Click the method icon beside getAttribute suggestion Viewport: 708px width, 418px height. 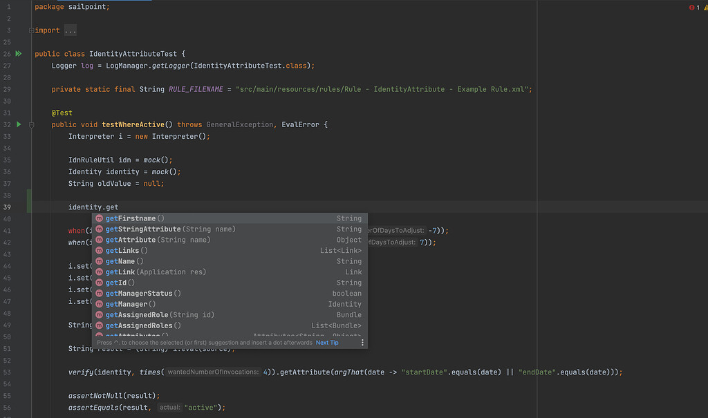(100, 240)
